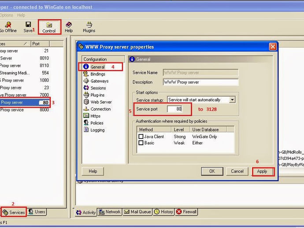Switch to the Firewall tab
Viewport: 304px width, 228px height.
pyautogui.click(x=186, y=212)
